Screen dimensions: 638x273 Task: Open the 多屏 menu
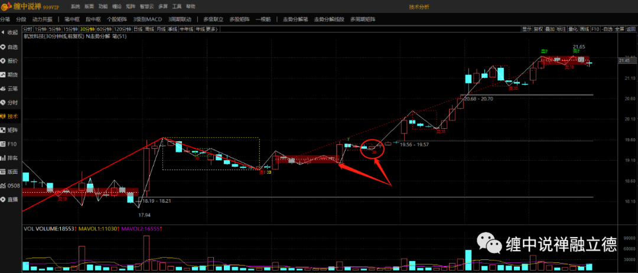tap(163, 7)
